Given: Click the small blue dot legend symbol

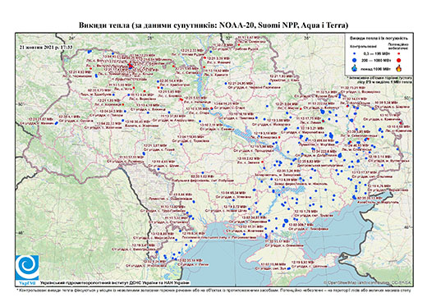Looking at the screenshot, I should pyautogui.click(x=355, y=53).
